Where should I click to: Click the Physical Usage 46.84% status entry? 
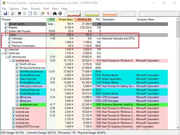pyautogui.click(x=92, y=133)
